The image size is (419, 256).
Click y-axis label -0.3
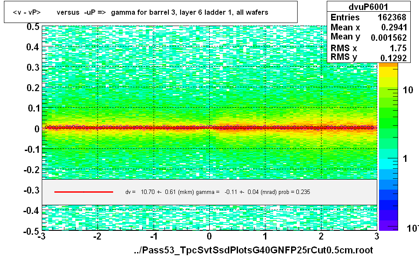31,190
